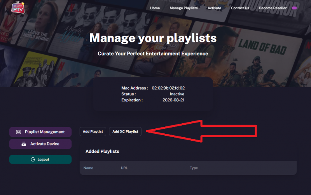Click the Type column header
The image size is (311, 195).
[x=194, y=168]
